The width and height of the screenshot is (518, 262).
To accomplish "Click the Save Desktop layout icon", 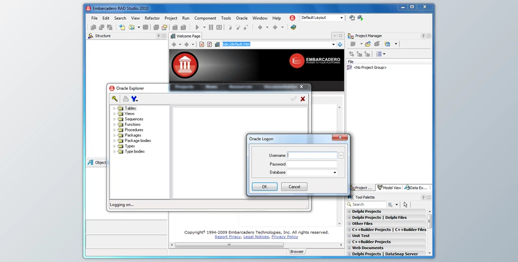I will coord(352,18).
